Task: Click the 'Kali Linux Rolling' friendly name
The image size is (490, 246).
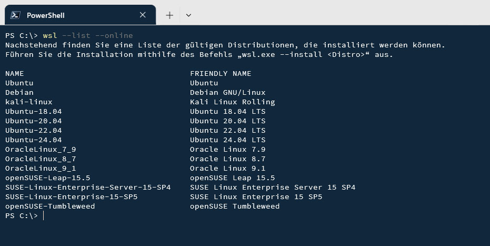Action: tap(232, 102)
